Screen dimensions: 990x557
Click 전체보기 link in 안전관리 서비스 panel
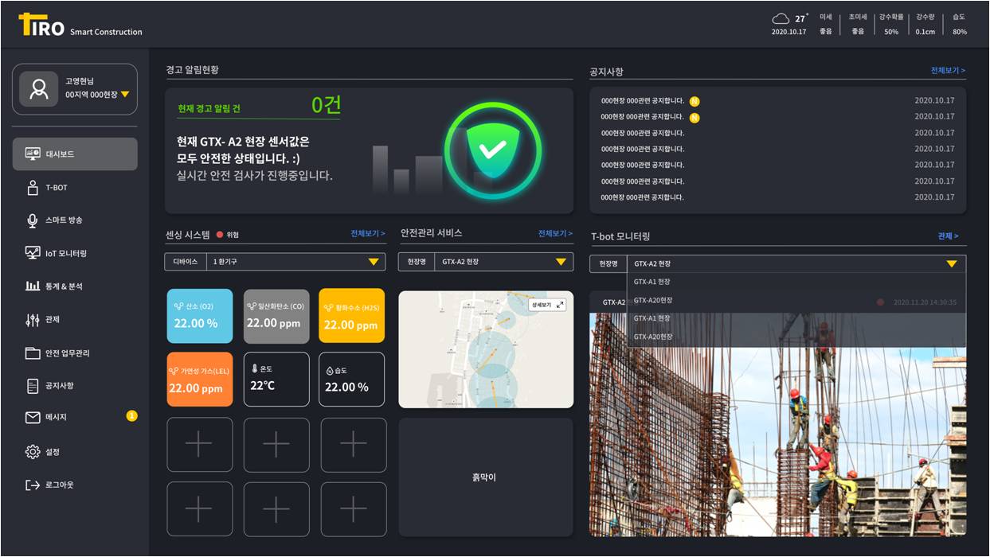[x=555, y=233]
